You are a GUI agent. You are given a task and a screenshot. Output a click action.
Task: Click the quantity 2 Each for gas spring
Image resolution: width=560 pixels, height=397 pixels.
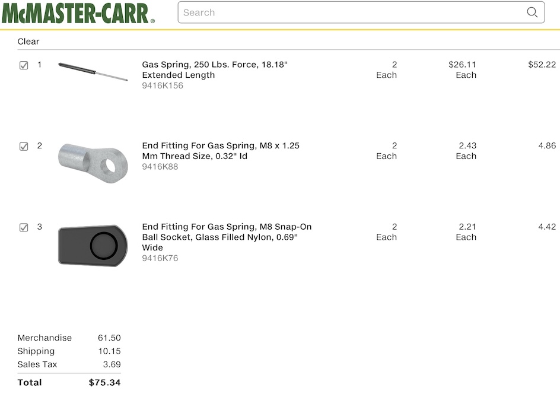coord(387,69)
